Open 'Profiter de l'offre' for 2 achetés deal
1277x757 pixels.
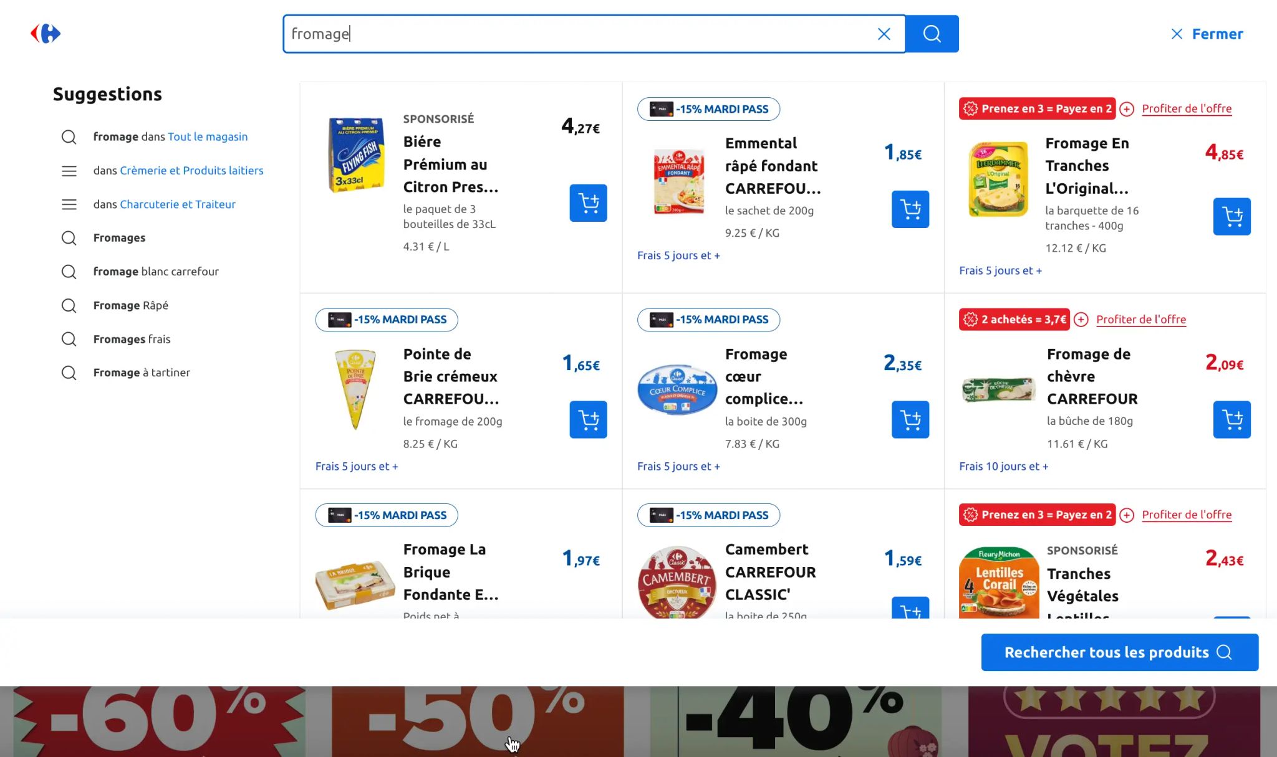(1140, 320)
